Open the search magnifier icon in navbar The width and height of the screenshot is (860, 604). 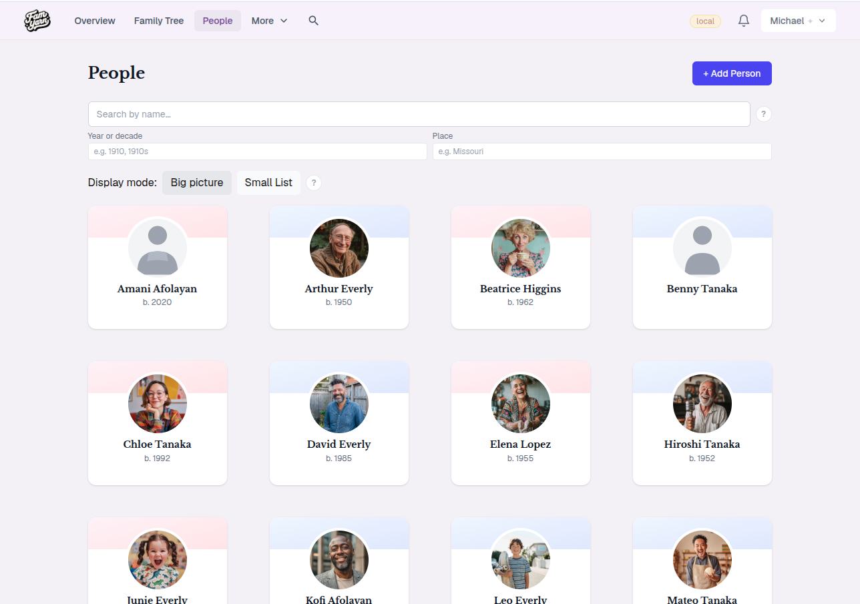(314, 21)
